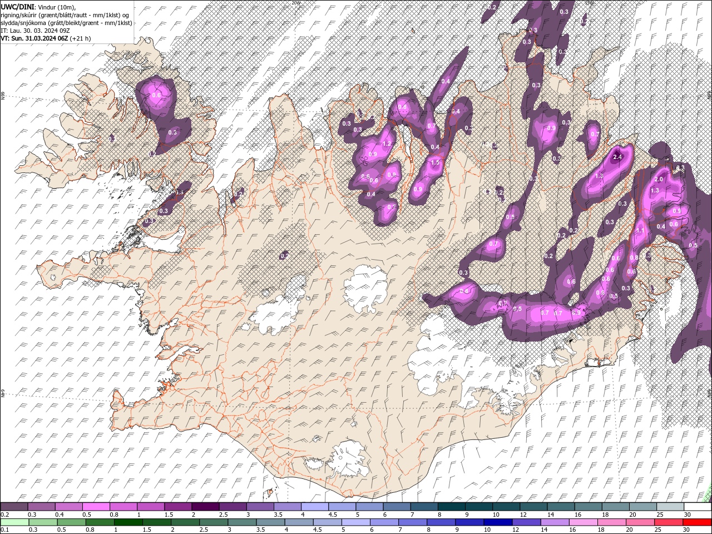Click the 'rigning/skúrir' rain legend description line
Screen dimensions: 712x534
tap(65, 15)
